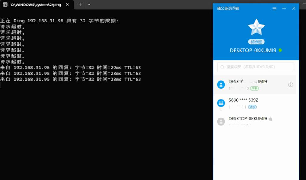Viewport: 306px width, 180px height.
Task: Click the terminal icon on the ping tab
Action: click(5, 4)
